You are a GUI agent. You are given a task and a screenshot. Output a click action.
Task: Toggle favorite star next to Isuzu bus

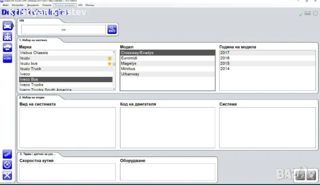(x=110, y=64)
